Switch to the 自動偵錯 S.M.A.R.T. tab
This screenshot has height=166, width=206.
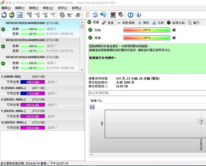[x=126, y=23]
